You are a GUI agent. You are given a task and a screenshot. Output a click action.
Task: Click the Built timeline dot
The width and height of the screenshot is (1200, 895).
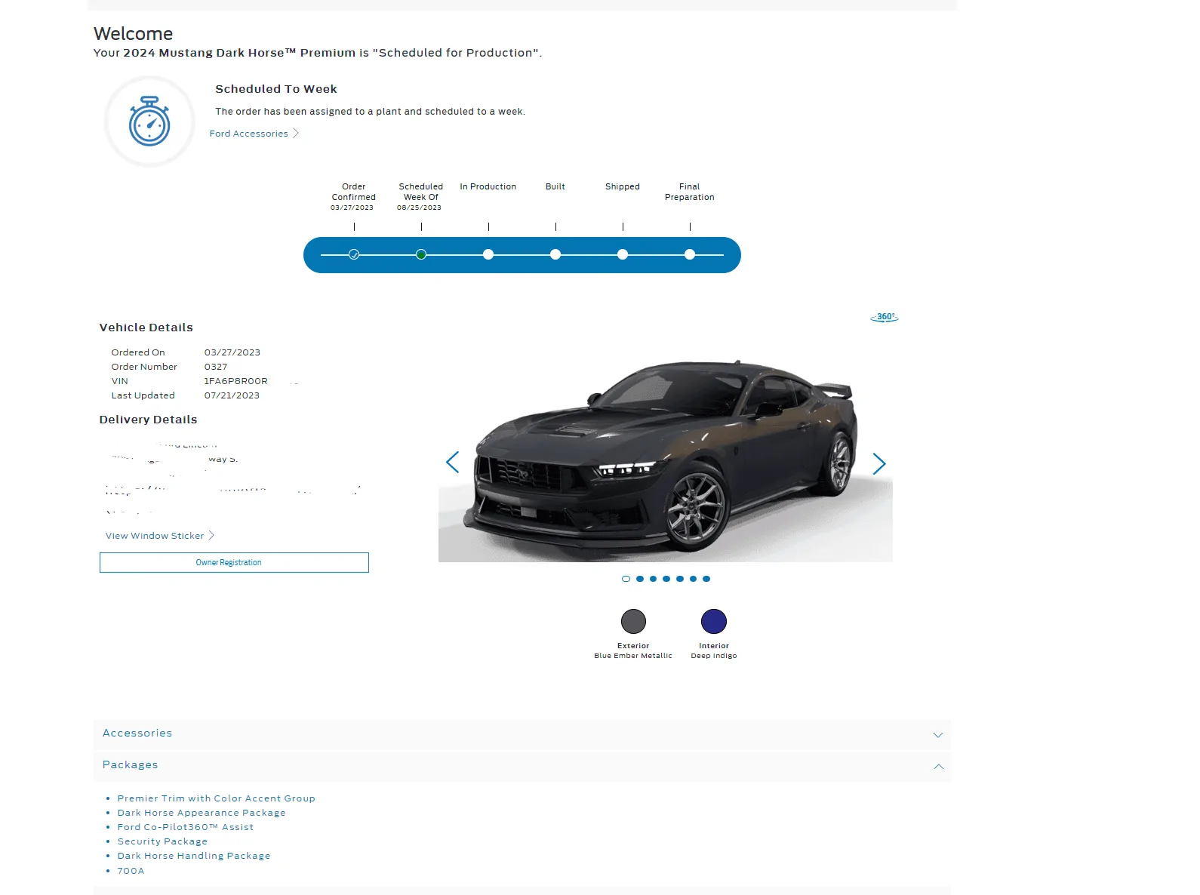pyautogui.click(x=555, y=254)
